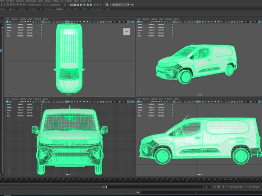
Task: Open Render View from status line
Action: tap(71, 5)
